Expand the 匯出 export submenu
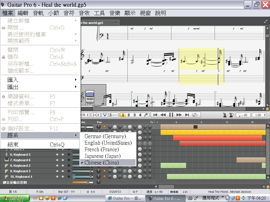 click(x=40, y=87)
